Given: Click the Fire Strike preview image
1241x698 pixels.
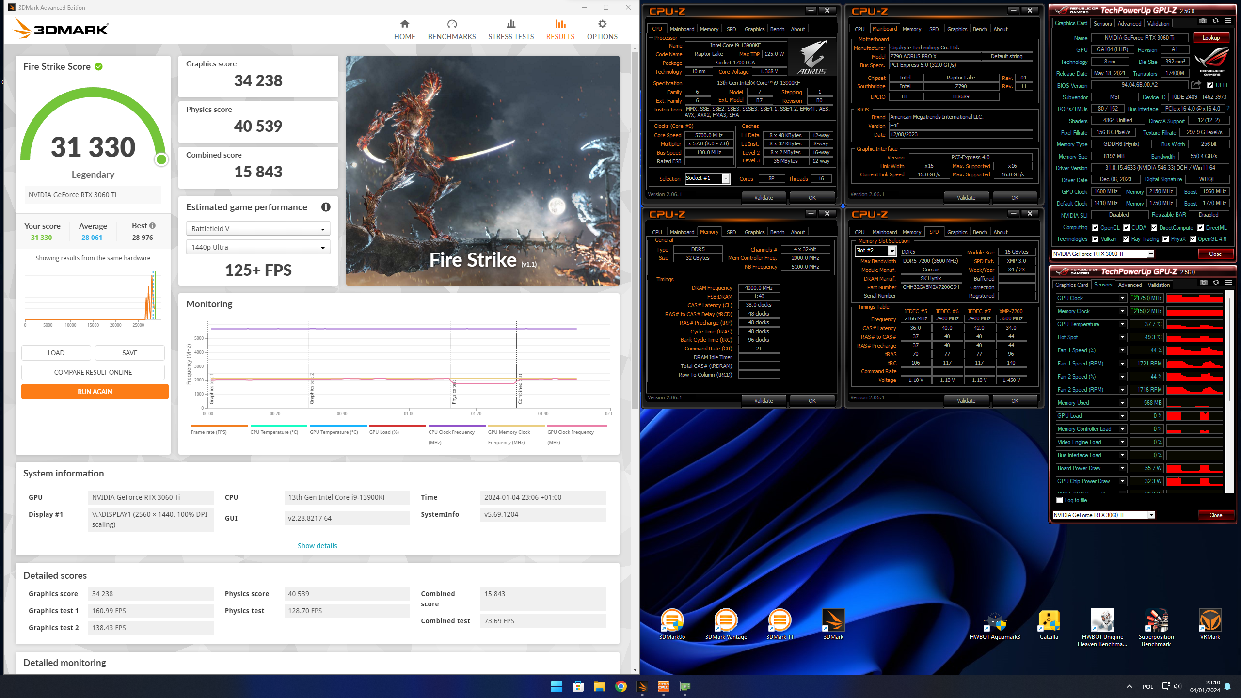Looking at the screenshot, I should [x=482, y=171].
